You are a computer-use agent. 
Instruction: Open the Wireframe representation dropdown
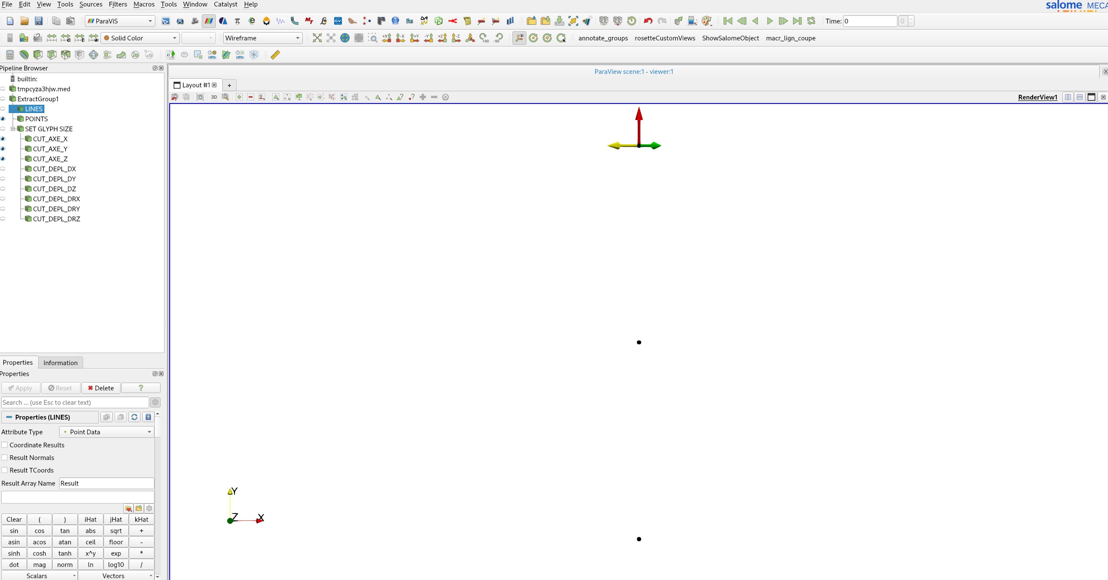pos(262,38)
